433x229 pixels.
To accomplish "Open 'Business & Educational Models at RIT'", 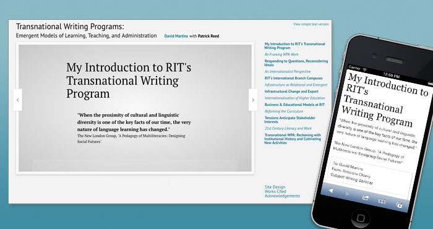I will point(294,105).
